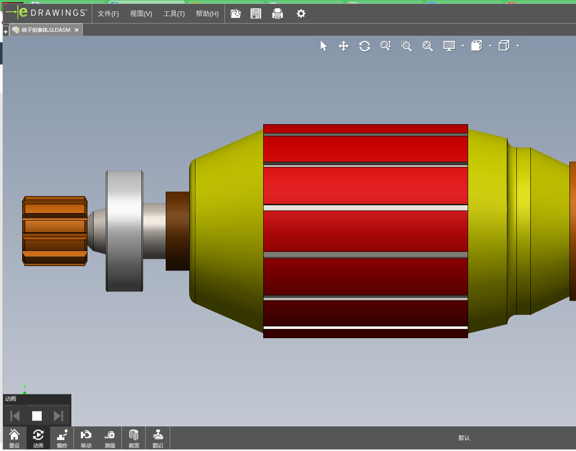The image size is (576, 451).
Task: Click the silver bearing ring on the shaft
Action: pyautogui.click(x=124, y=231)
